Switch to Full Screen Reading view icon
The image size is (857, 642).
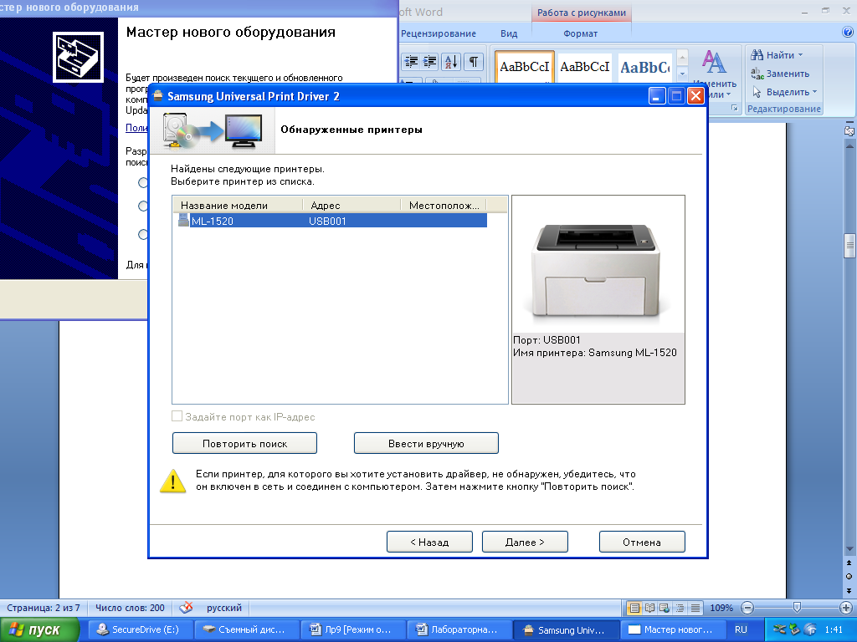[649, 608]
